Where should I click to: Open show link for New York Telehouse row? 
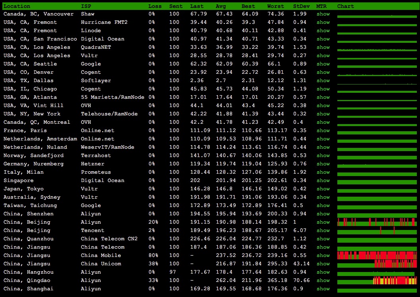coord(323,114)
